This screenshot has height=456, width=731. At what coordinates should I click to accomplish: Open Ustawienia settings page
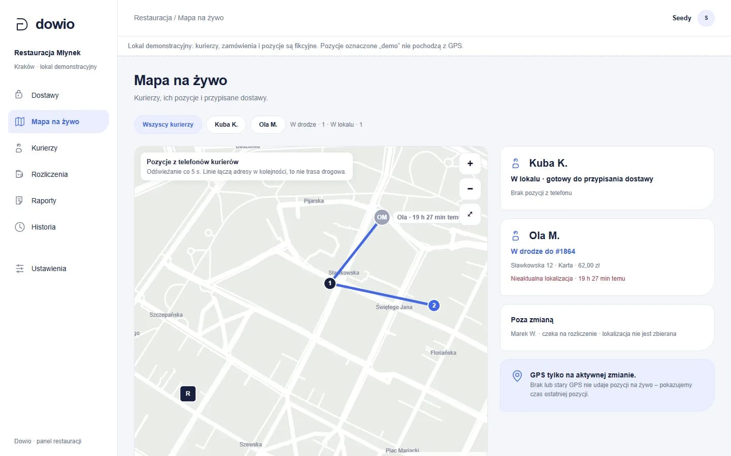[x=58, y=269]
